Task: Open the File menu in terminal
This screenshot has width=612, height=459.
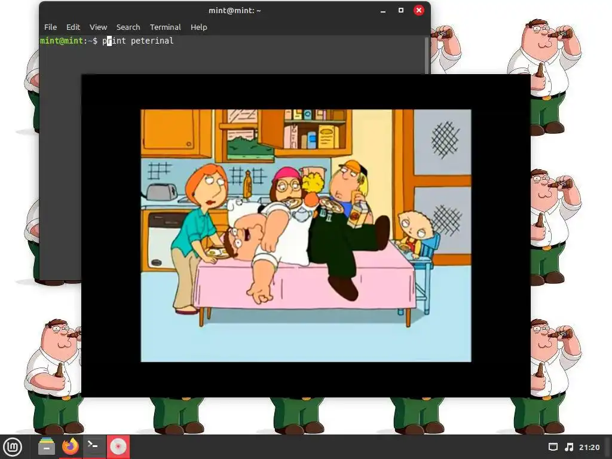Action: click(50, 27)
